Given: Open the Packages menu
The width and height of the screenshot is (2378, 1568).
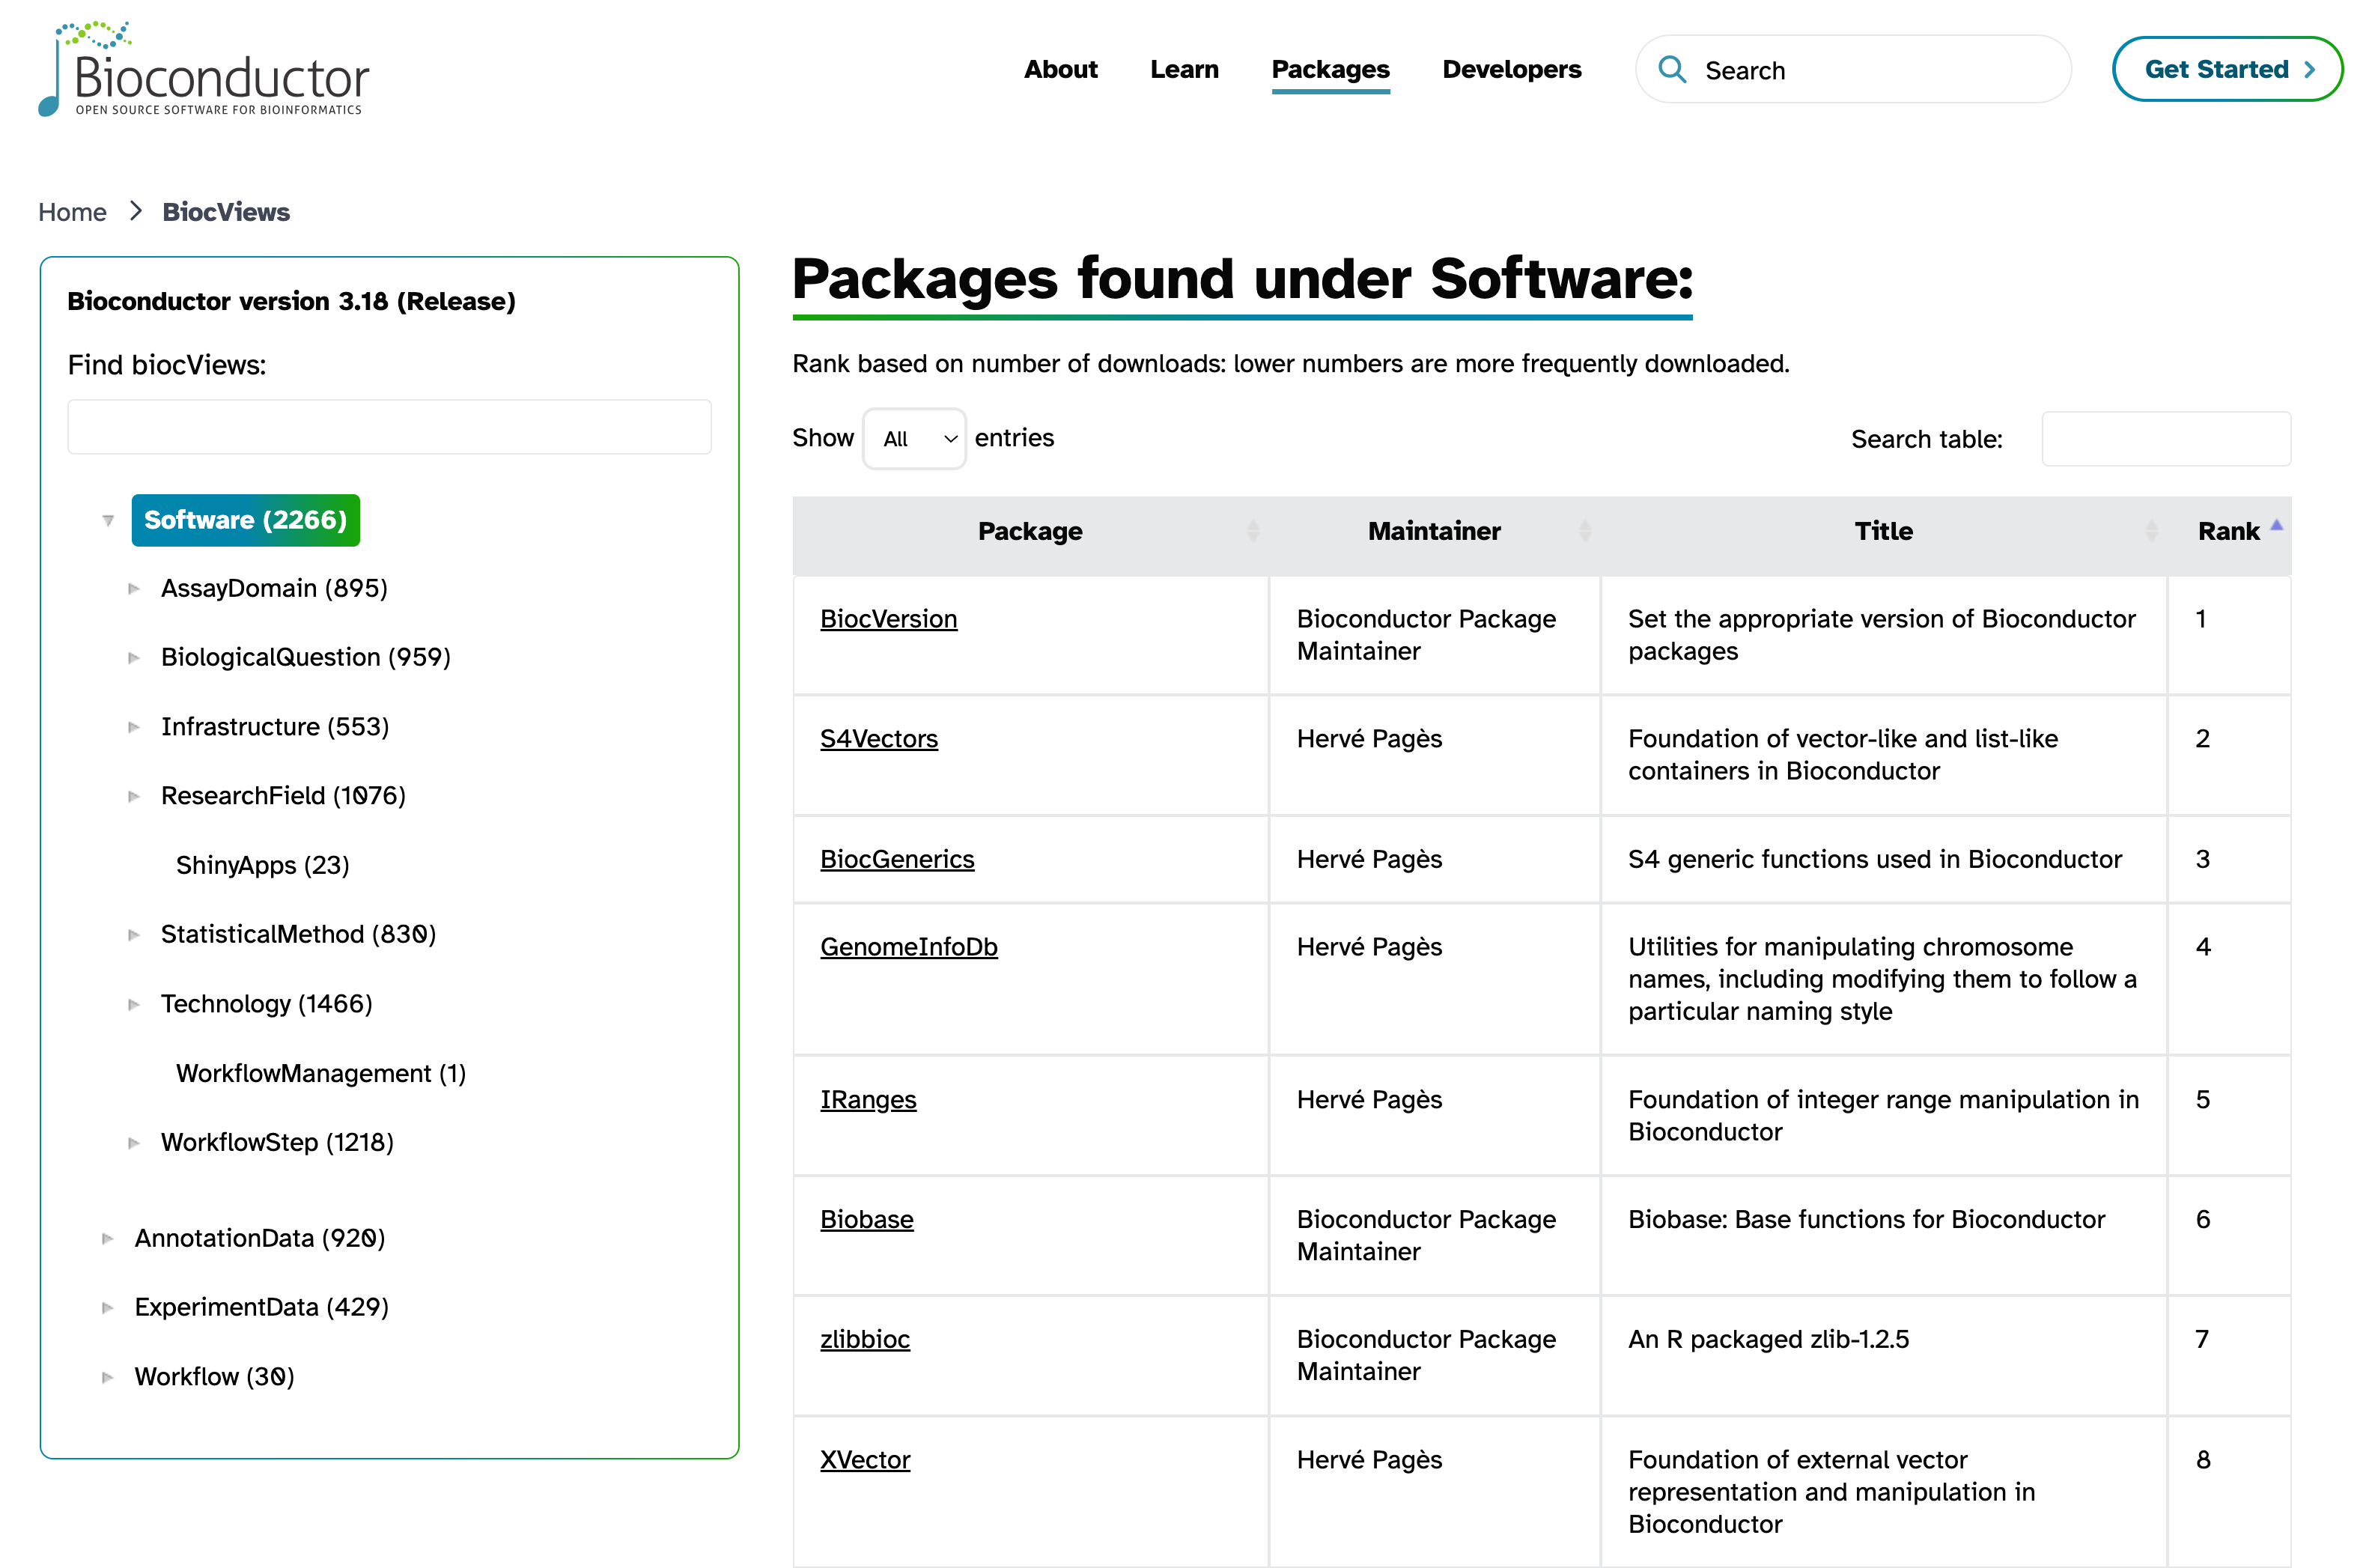Looking at the screenshot, I should 1330,69.
